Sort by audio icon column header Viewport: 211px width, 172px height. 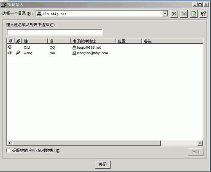[11, 41]
